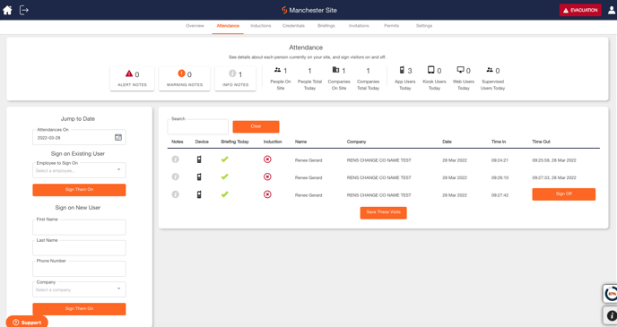Click the Clear button
This screenshot has width=617, height=327.
click(x=256, y=126)
